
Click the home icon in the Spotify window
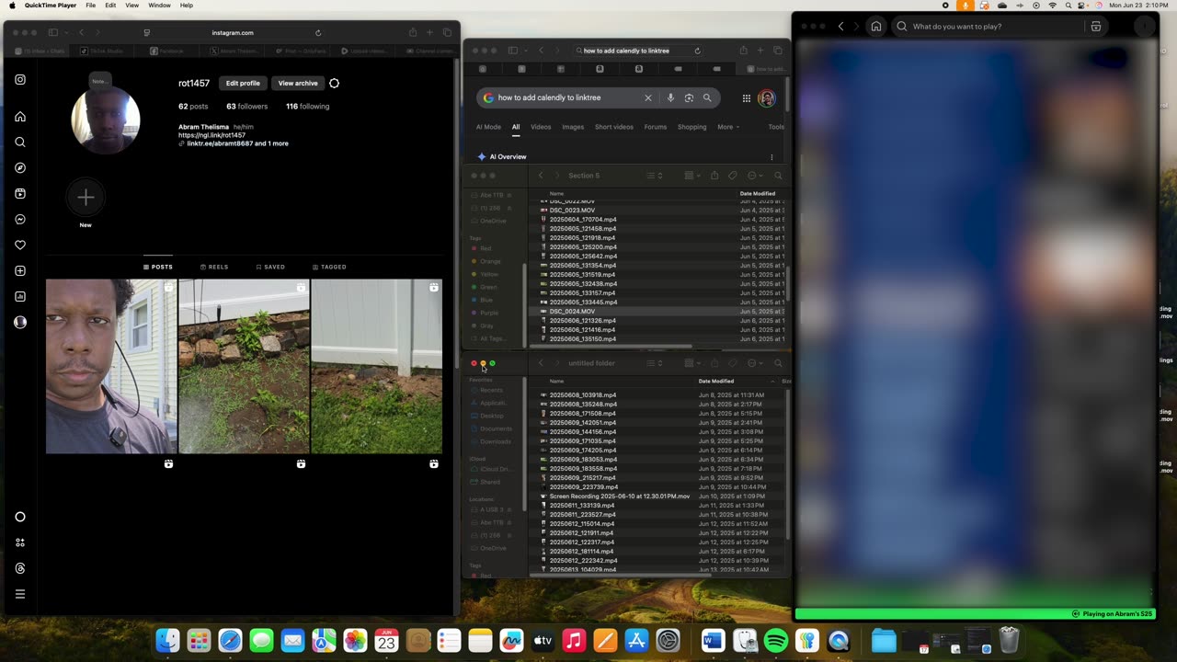[876, 27]
